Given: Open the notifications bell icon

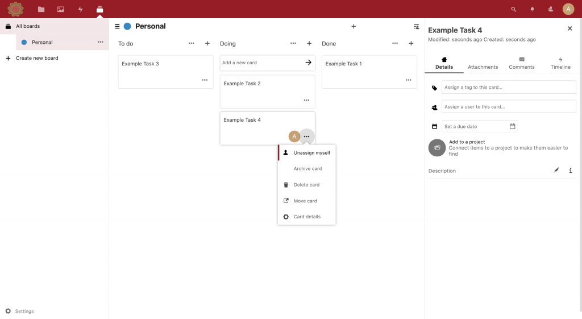Looking at the screenshot, I should 532,9.
